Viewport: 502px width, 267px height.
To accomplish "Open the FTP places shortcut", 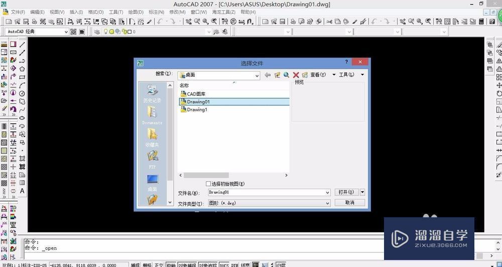I will 153,160.
